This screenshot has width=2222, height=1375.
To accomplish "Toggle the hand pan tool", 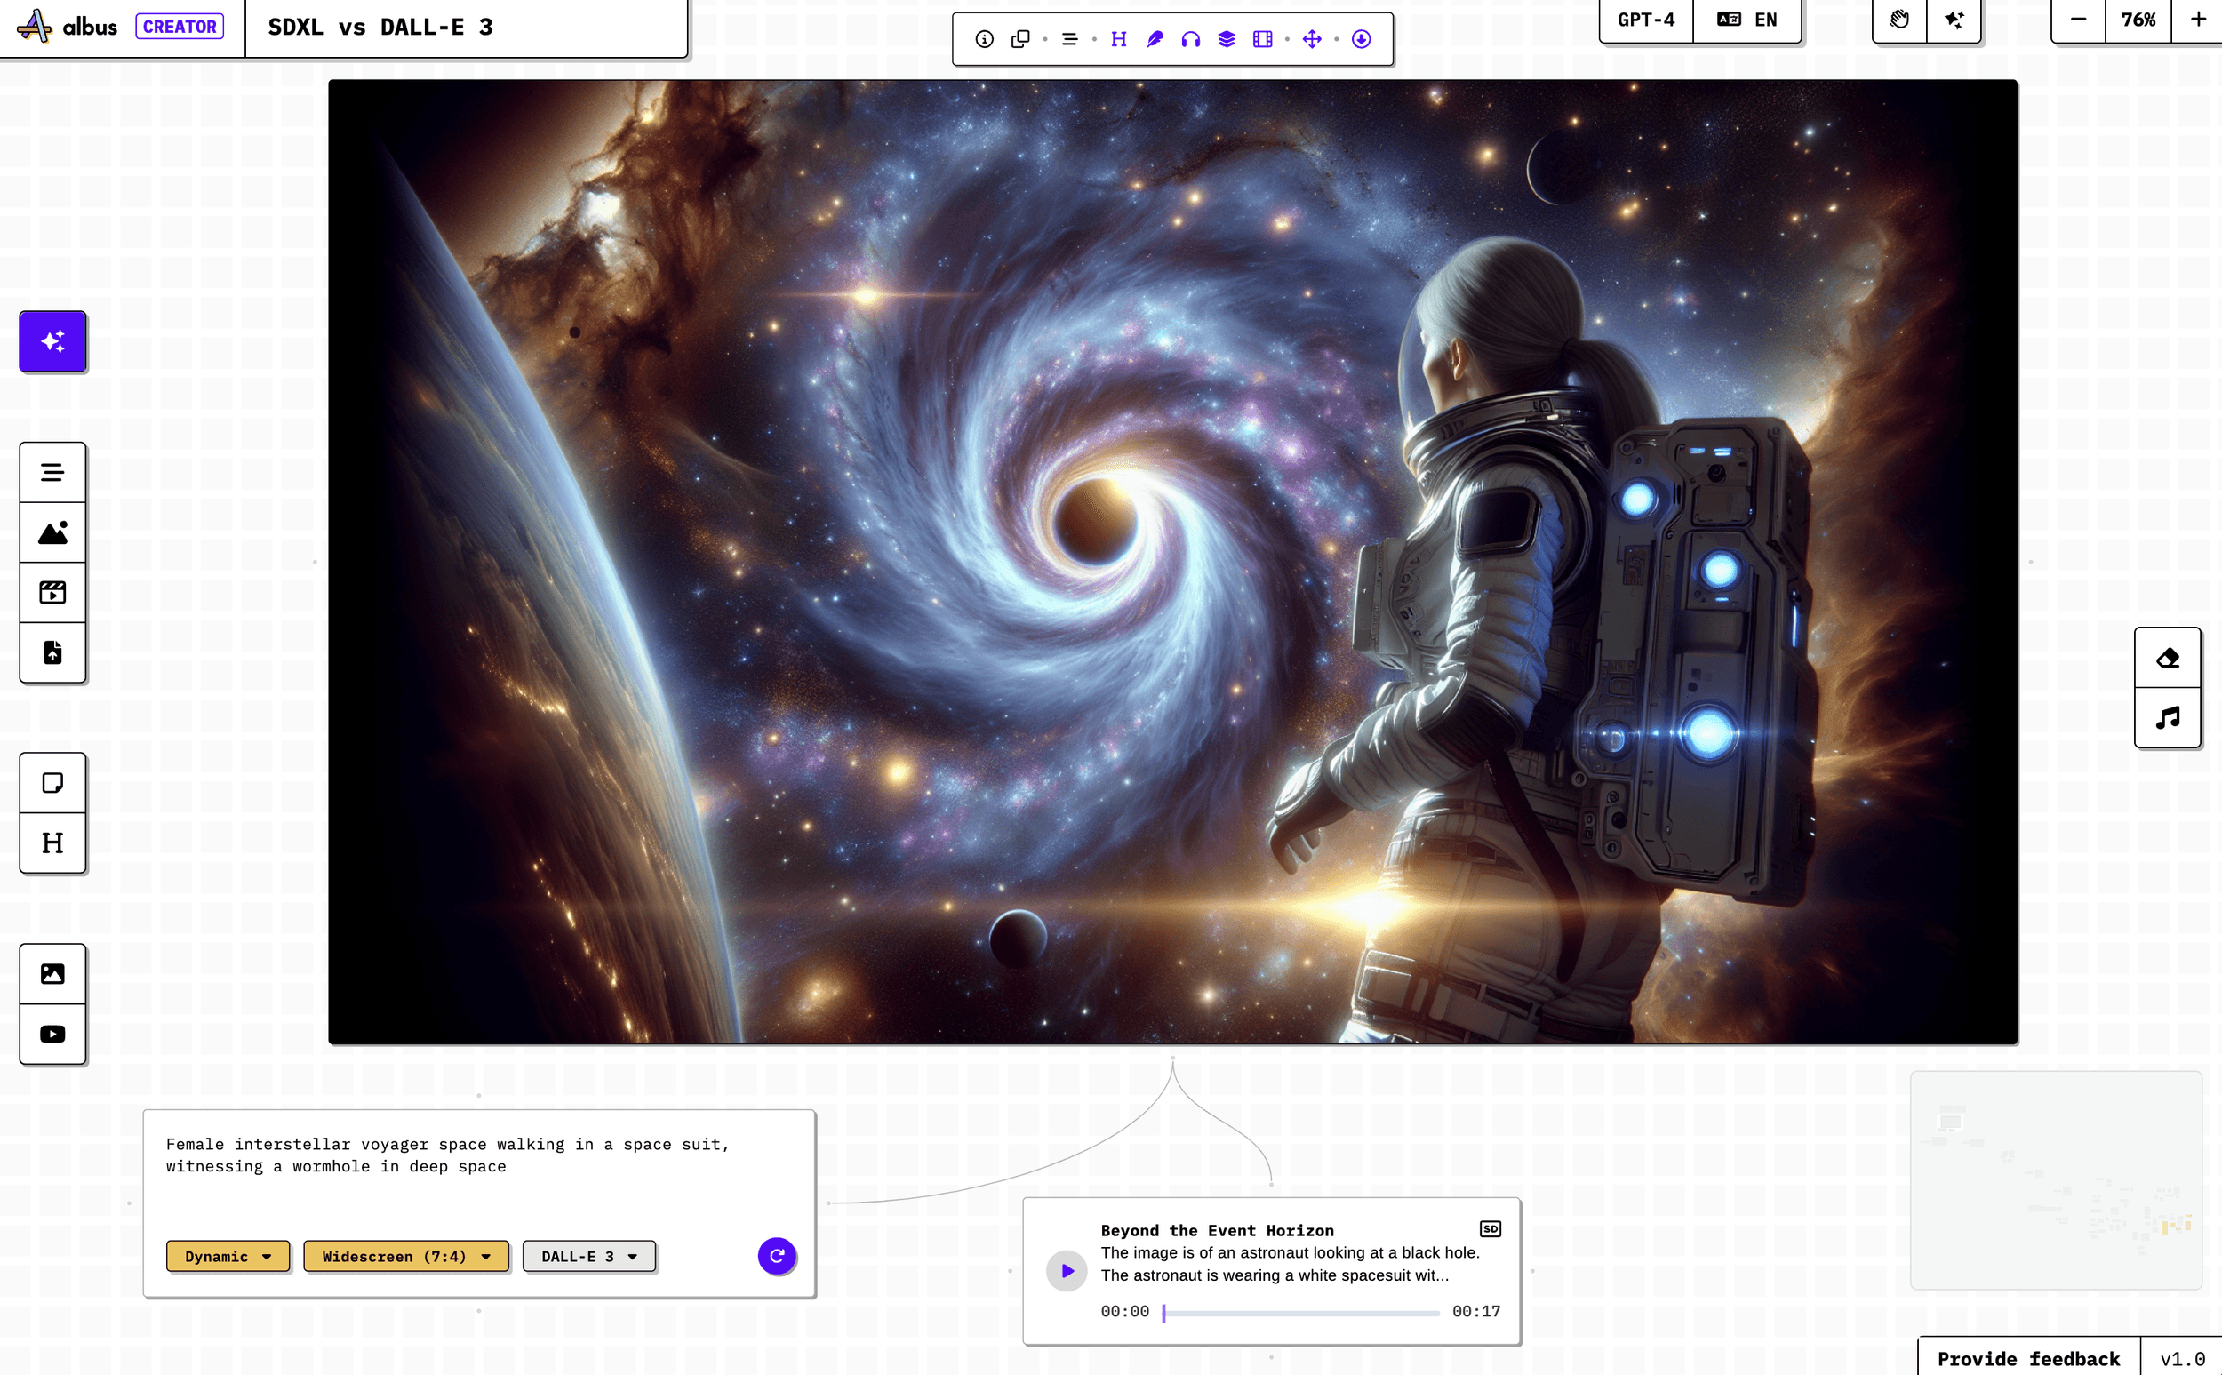I will (x=1899, y=20).
